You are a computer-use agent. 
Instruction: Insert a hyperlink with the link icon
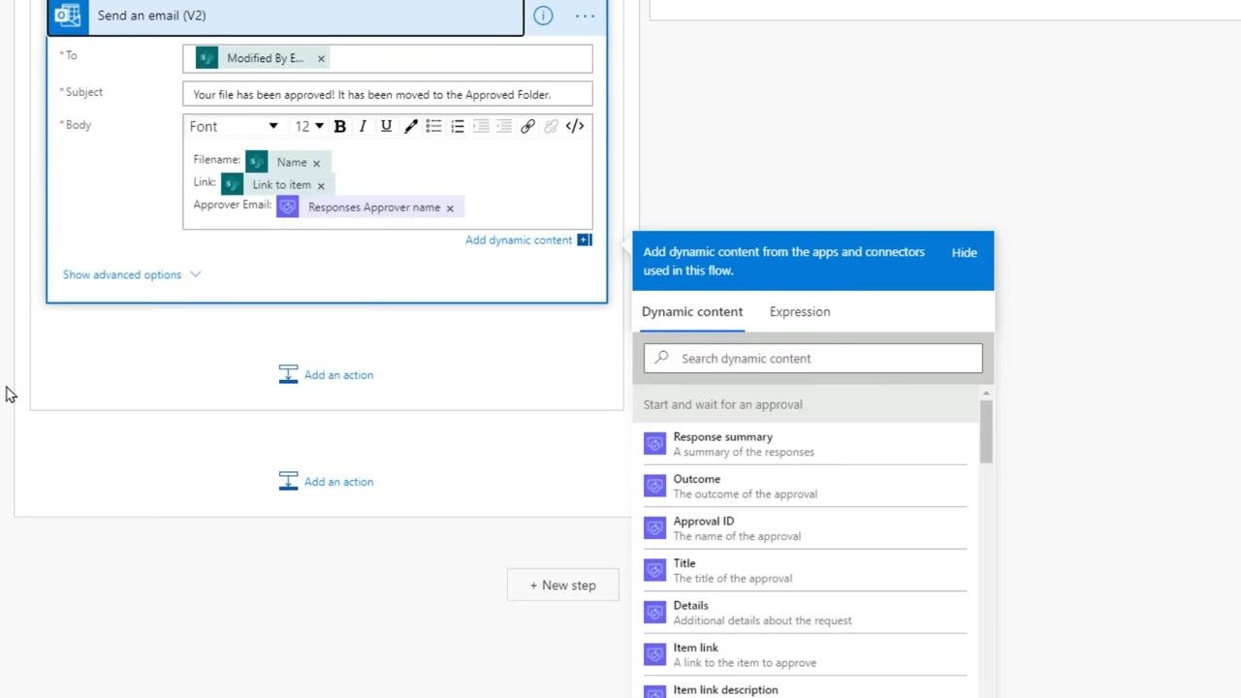coord(527,126)
